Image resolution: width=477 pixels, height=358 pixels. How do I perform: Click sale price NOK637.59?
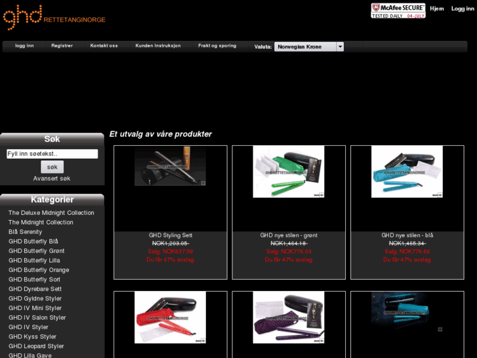[x=171, y=252]
